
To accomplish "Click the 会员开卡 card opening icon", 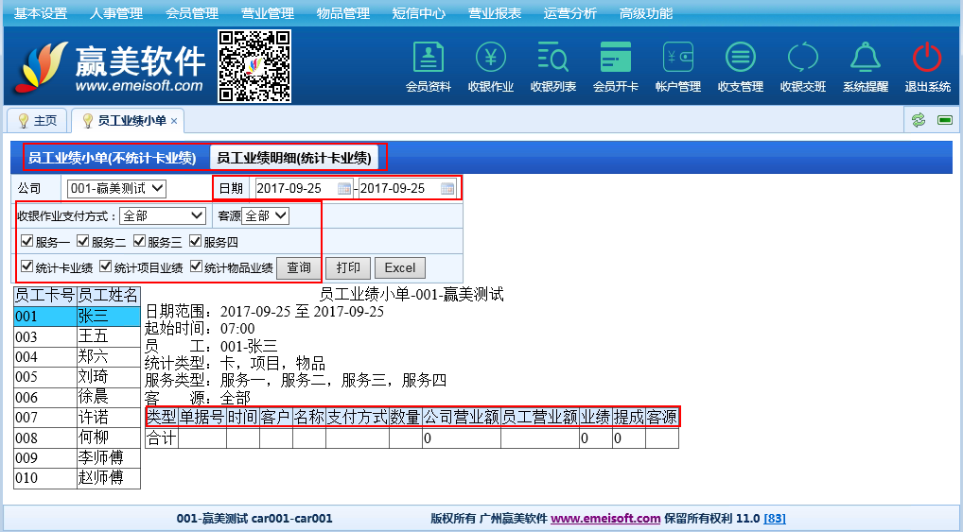I will pyautogui.click(x=615, y=59).
